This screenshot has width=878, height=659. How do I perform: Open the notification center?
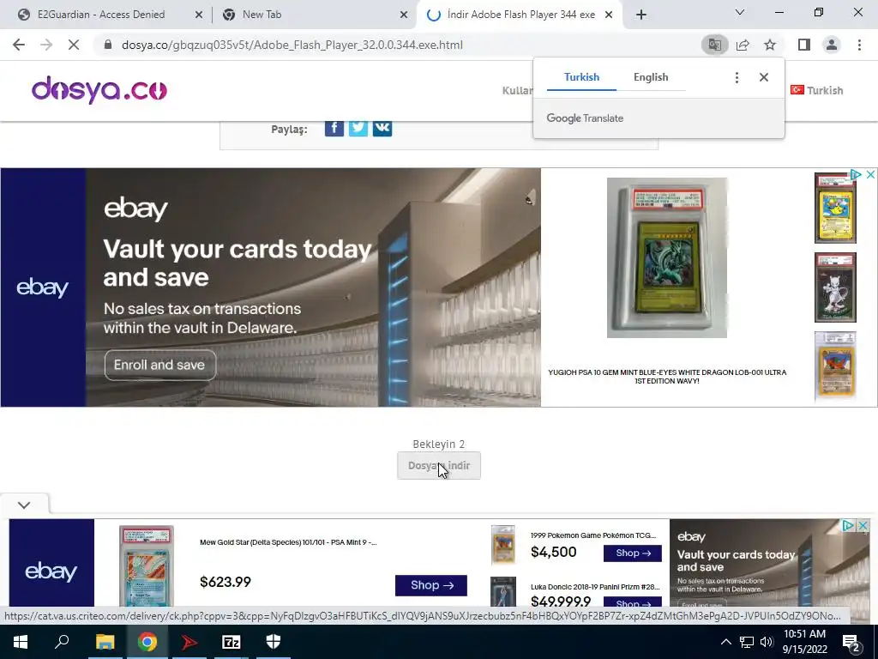[x=851, y=642]
